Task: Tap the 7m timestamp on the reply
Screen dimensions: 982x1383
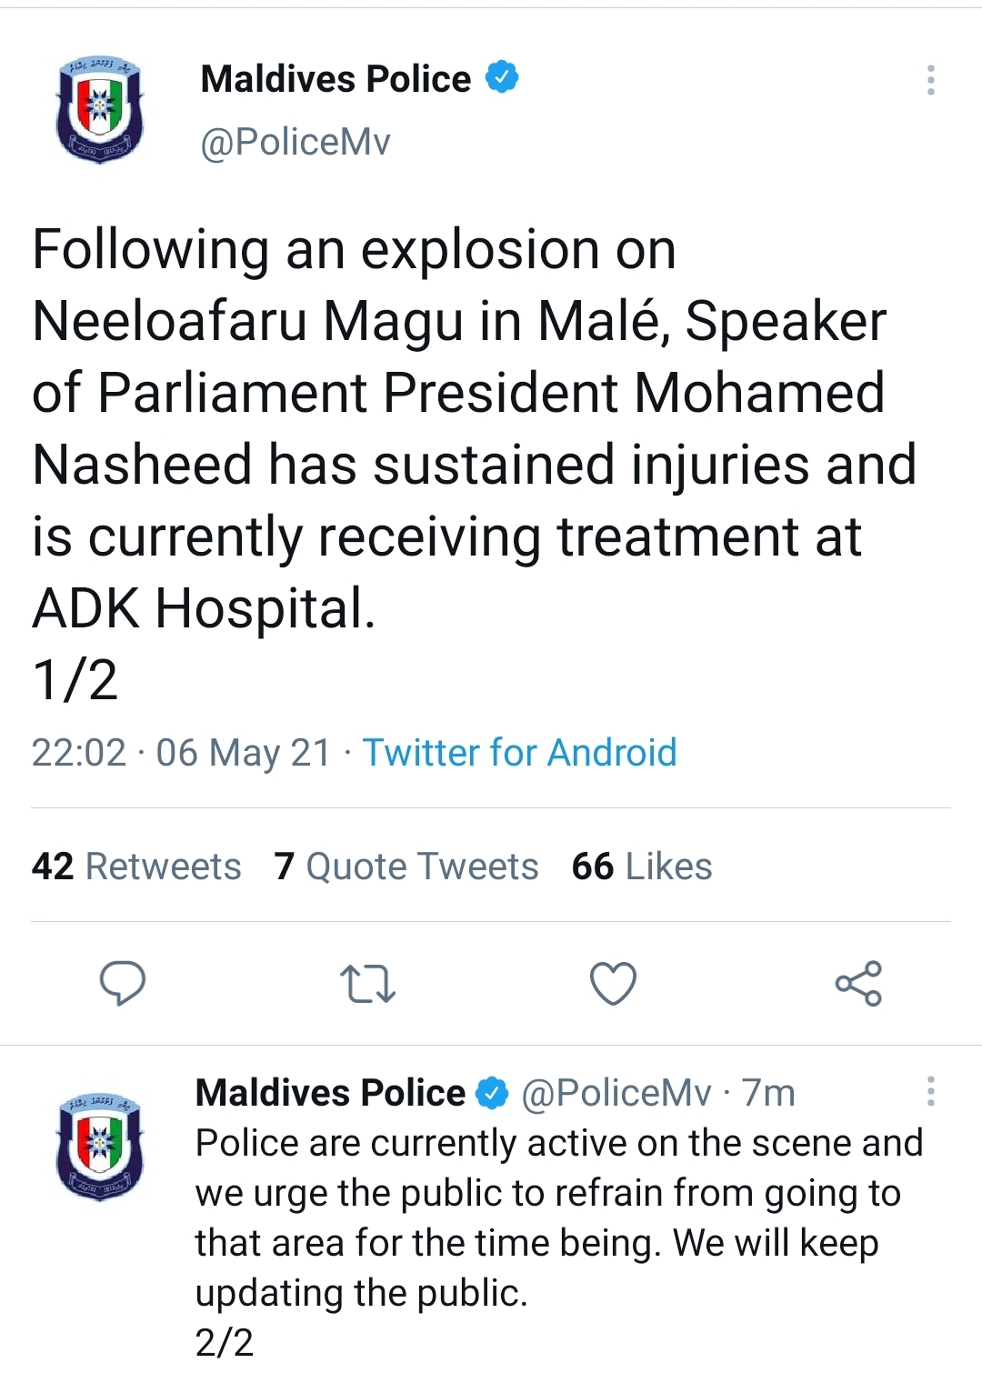Action: pos(768,1092)
